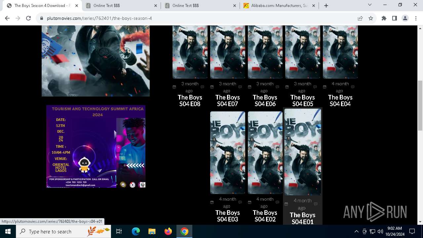This screenshot has width=423, height=238.
Task: Go back to the previous page
Action: [x=7, y=18]
